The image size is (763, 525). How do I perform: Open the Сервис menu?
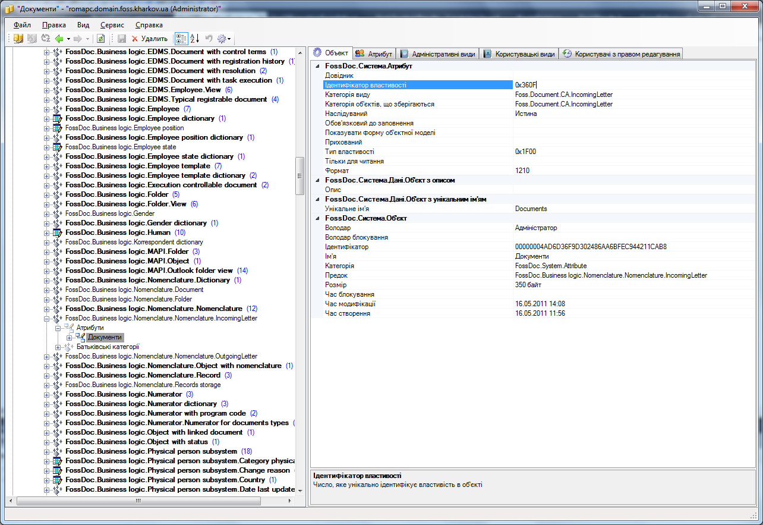click(x=112, y=25)
